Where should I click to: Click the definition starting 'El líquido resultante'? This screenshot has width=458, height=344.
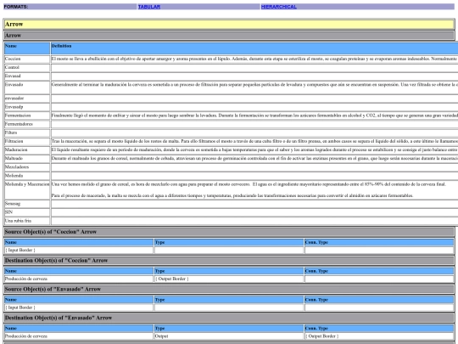(254, 149)
